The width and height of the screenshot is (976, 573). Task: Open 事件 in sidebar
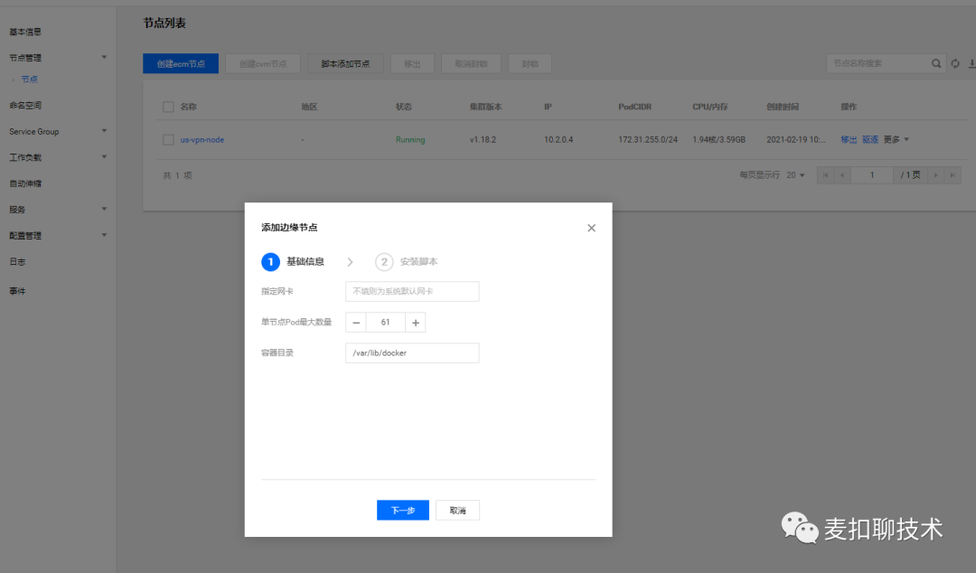point(17,291)
